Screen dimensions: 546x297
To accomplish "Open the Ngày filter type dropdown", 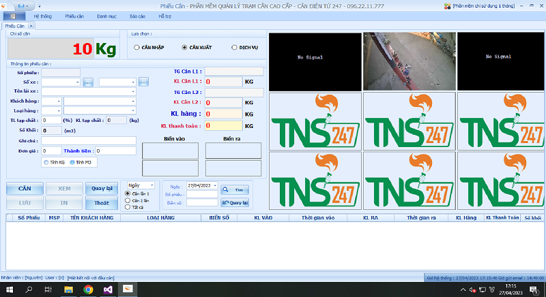I will point(152,185).
